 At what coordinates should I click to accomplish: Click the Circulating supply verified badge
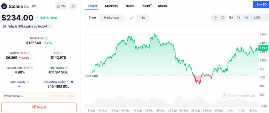72,82
